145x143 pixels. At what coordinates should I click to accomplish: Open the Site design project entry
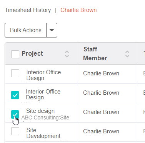pyautogui.click(x=40, y=111)
